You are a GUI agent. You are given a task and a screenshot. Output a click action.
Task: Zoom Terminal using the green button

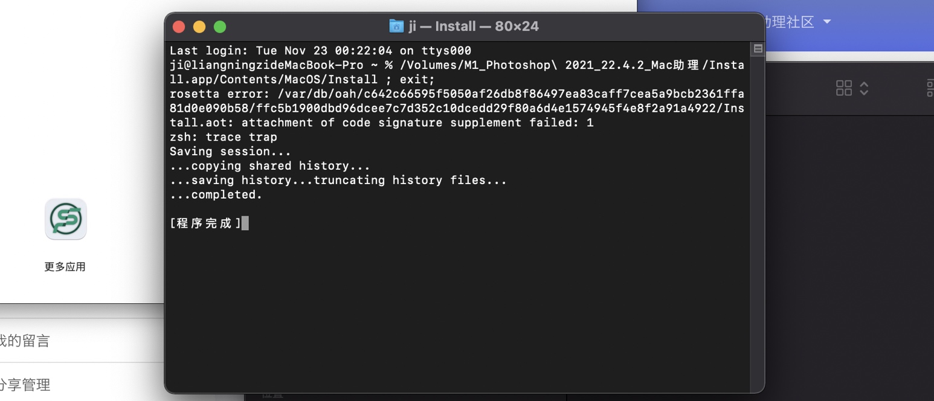point(220,27)
